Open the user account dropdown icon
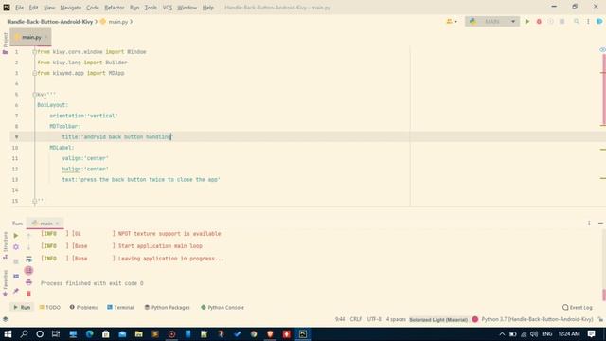Viewport: 606px width, 341px height. click(452, 22)
